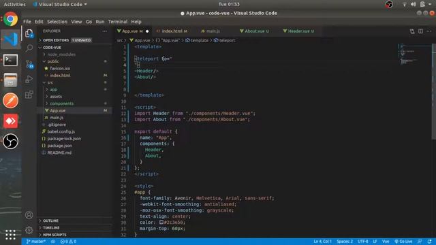The height and width of the screenshot is (245, 436).
Task: Click the OBS tray icon in top bar
Action: (389, 4)
